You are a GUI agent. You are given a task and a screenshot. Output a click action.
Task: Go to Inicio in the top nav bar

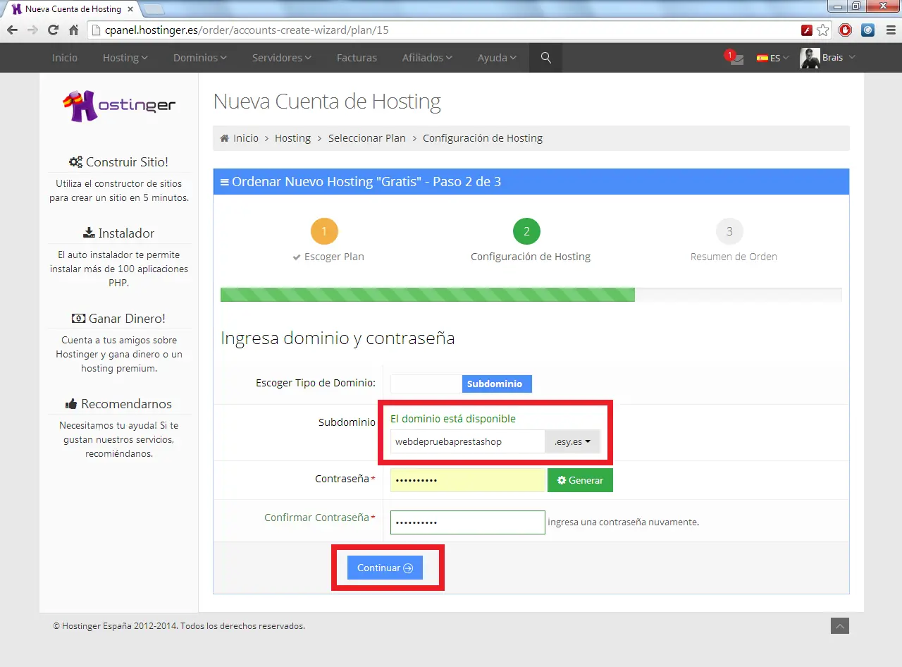tap(65, 58)
